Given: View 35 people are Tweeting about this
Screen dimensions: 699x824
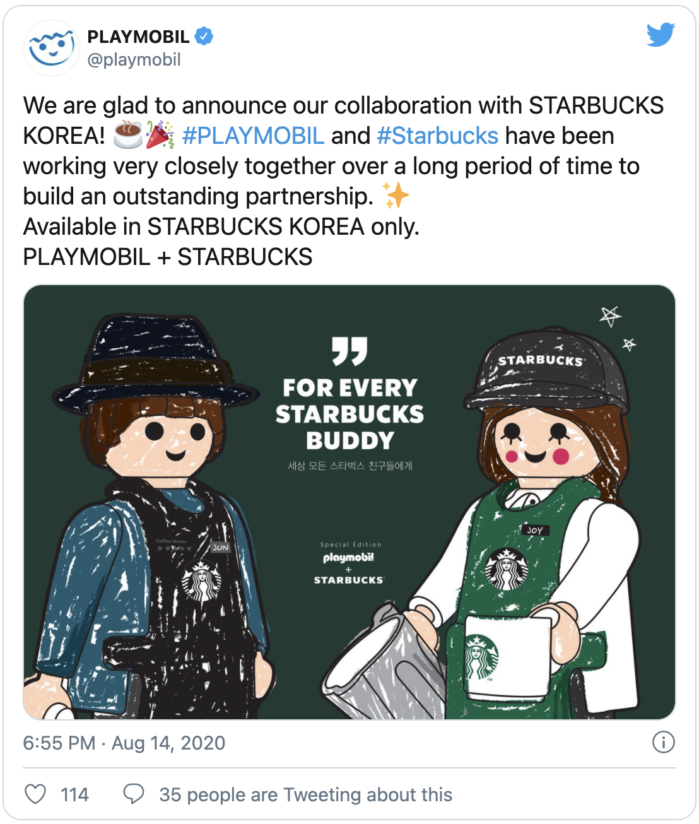Looking at the screenshot, I should point(305,794).
